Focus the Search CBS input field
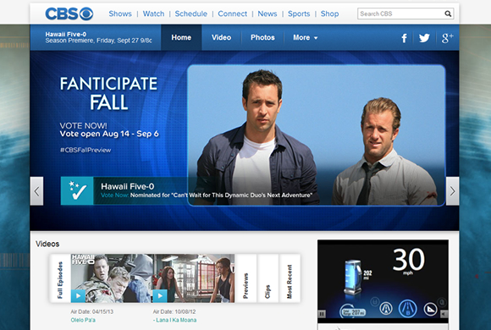Screen dimensions: 491x330 [400, 14]
